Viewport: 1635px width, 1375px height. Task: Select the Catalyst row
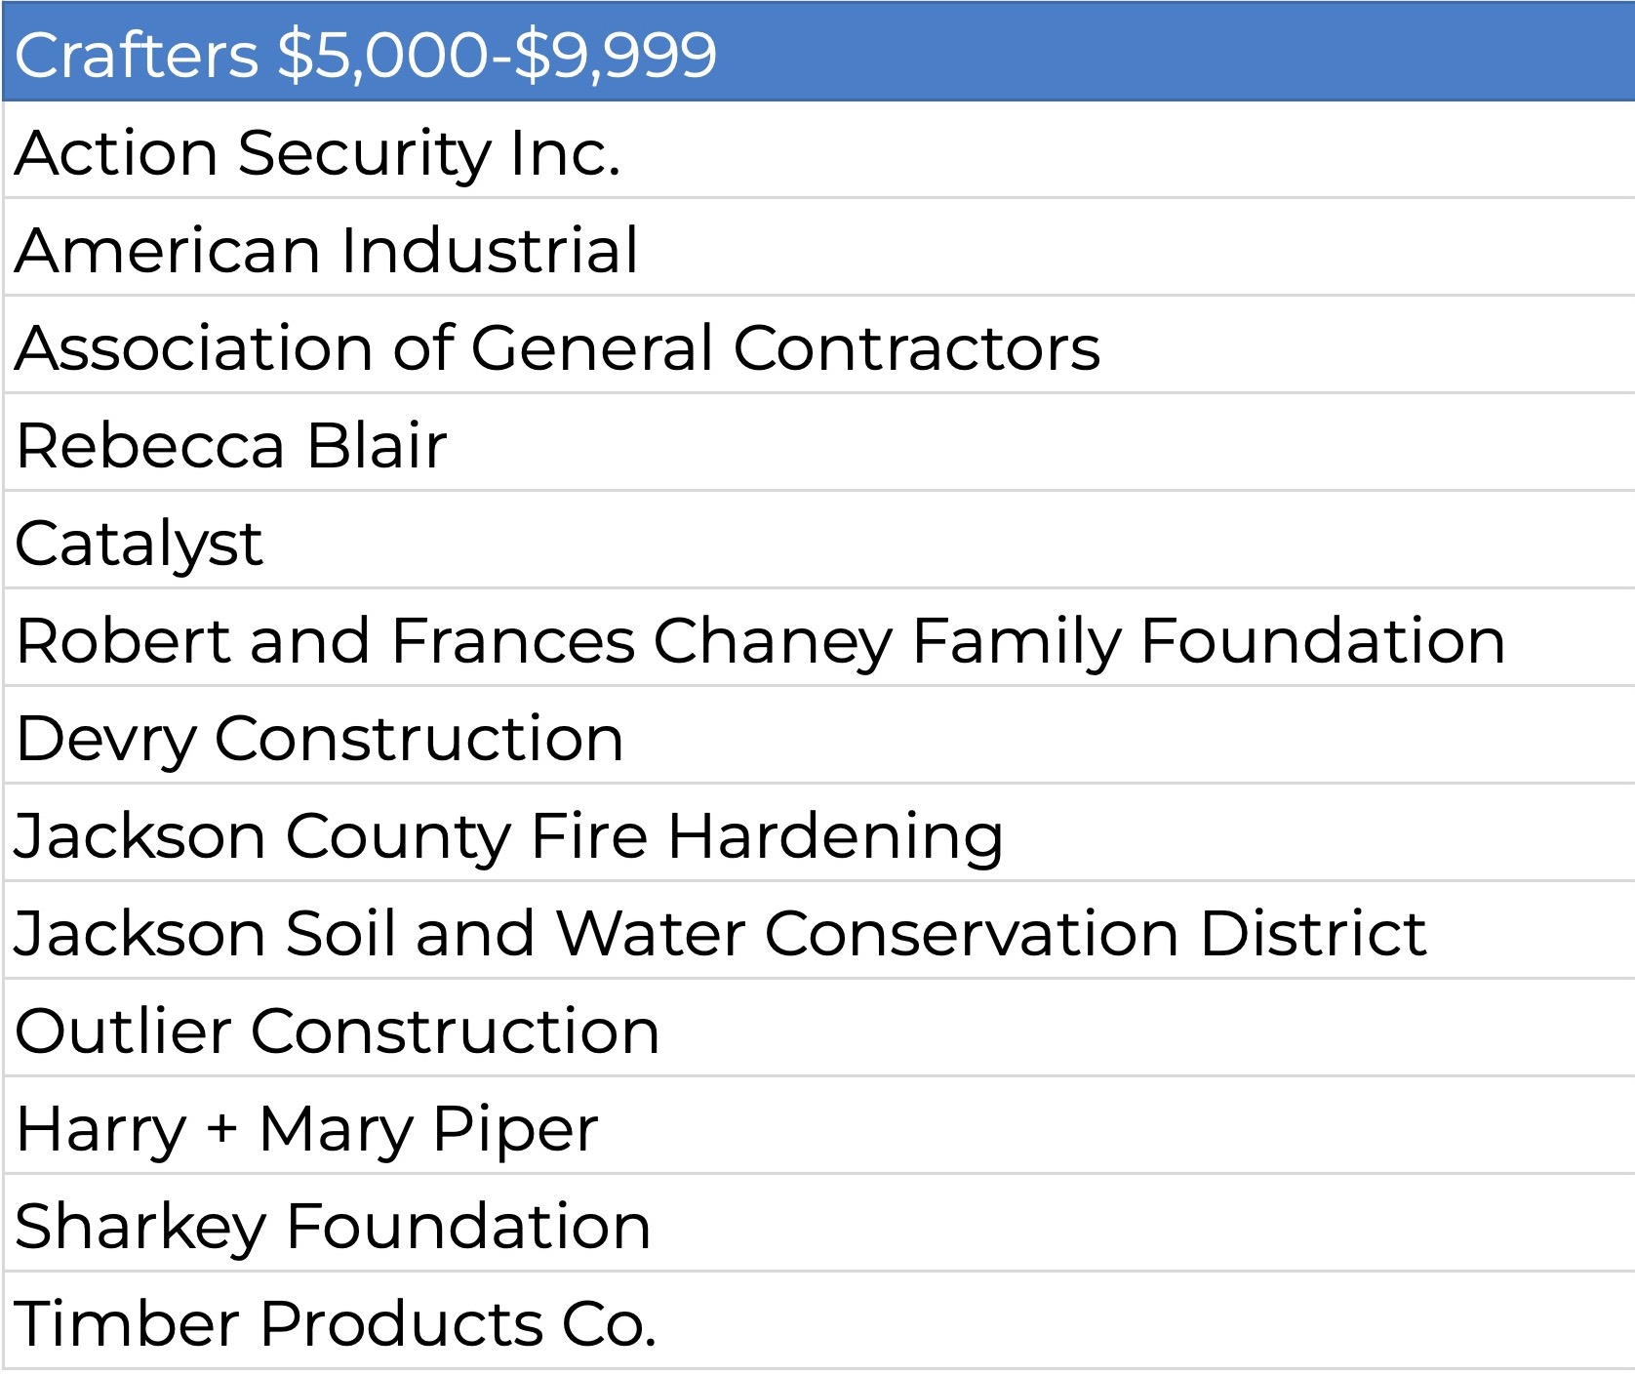[x=139, y=544]
